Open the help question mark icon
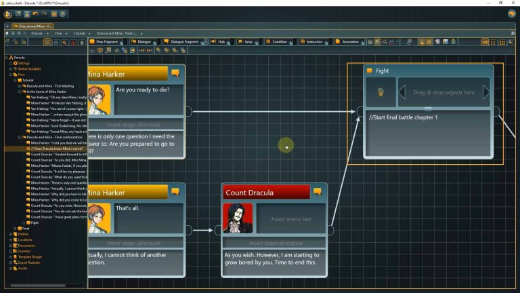 point(62,14)
